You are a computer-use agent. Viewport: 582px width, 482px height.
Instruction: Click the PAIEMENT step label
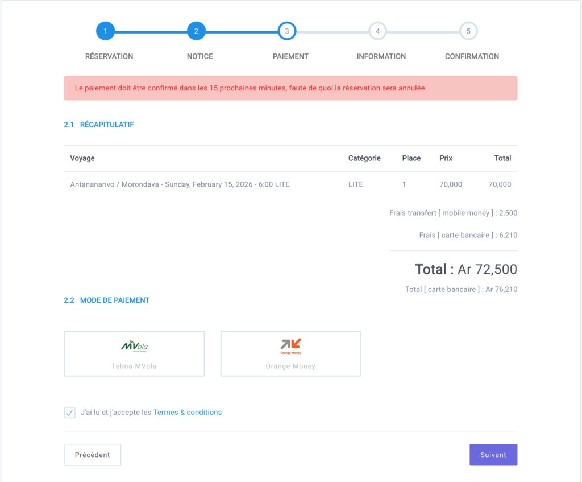coord(290,56)
